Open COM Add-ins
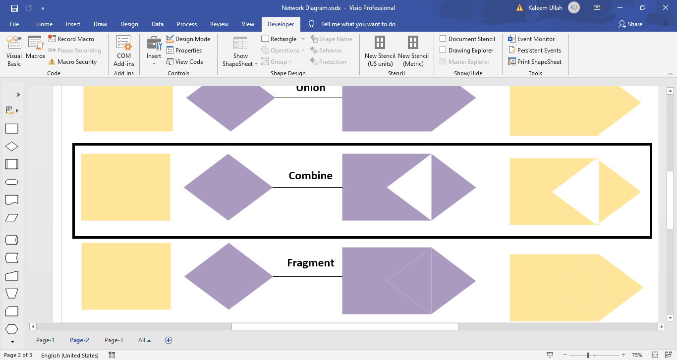Image resolution: width=677 pixels, height=360 pixels. click(123, 51)
